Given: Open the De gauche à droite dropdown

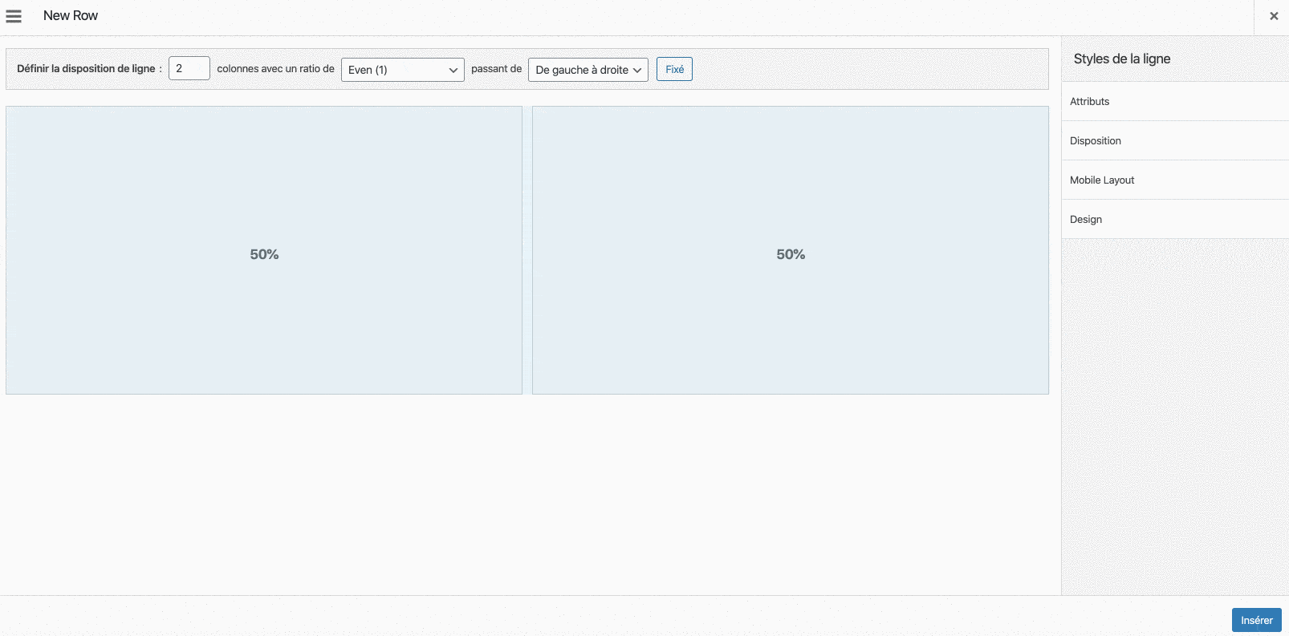Looking at the screenshot, I should 588,70.
